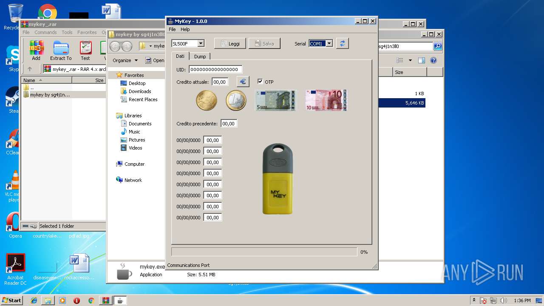544x306 pixels.
Task: Select Network in Explorer navigation pane
Action: tap(133, 180)
